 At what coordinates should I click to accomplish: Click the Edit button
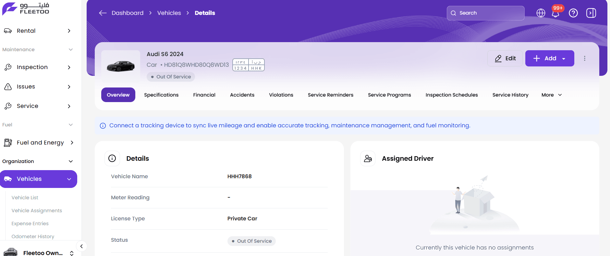point(505,58)
